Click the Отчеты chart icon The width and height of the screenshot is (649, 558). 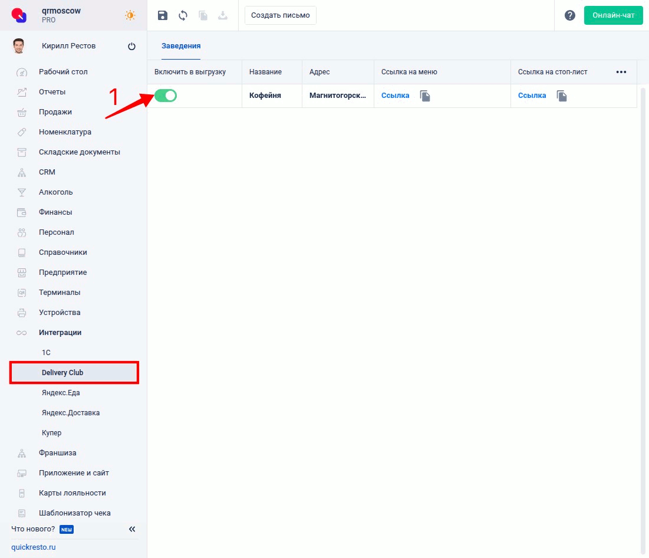point(22,92)
